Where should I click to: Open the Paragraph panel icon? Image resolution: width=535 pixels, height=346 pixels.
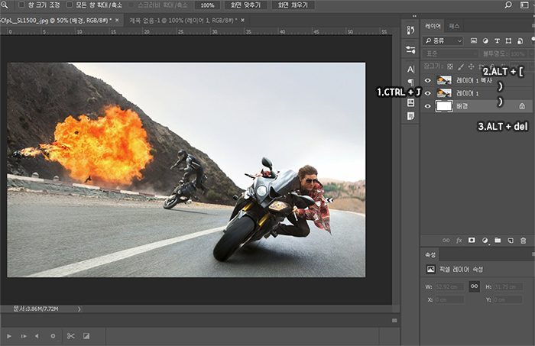(x=411, y=82)
